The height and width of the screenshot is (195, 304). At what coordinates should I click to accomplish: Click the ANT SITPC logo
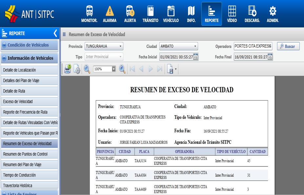[30, 14]
